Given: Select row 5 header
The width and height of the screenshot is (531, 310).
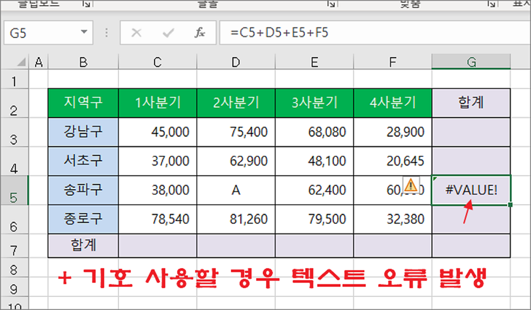Looking at the screenshot, I should point(14,190).
